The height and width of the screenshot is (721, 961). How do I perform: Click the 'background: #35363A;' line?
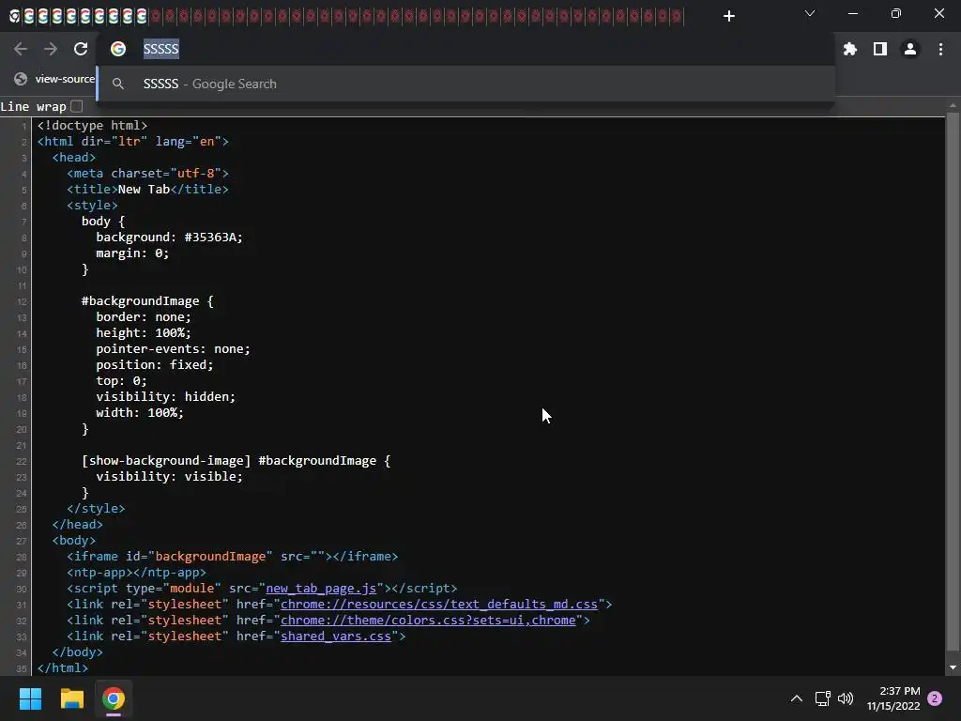coord(169,238)
